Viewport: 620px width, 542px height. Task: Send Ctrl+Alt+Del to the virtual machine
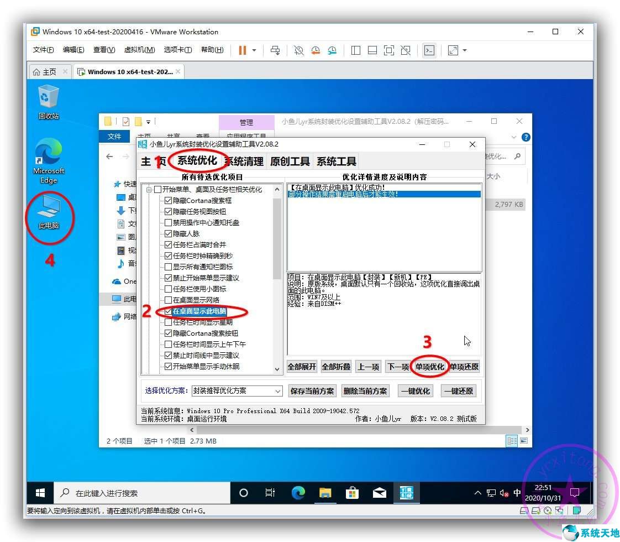275,50
